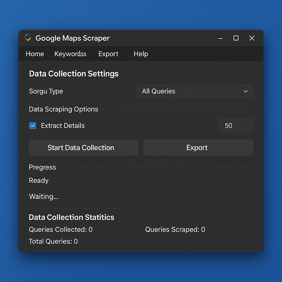Click the input field showing 50
Image resolution: width=282 pixels, height=282 pixels.
pos(236,126)
